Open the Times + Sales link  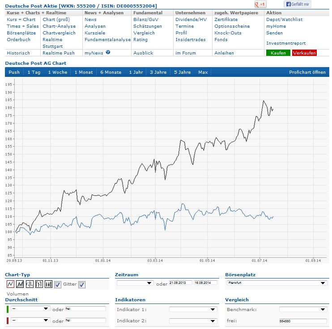[x=23, y=26]
